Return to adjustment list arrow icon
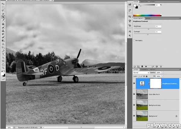Viewport: 181px width, 129px height. (135, 67)
